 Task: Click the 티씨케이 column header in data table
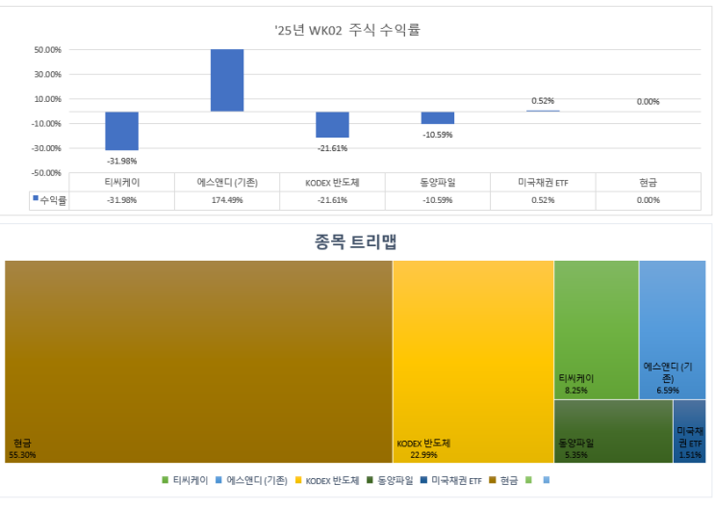pos(122,183)
